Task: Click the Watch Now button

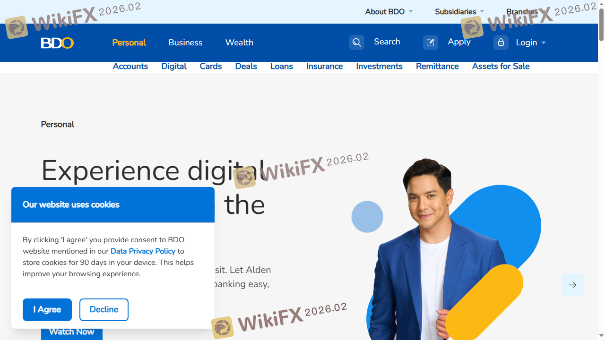Action: [x=72, y=332]
